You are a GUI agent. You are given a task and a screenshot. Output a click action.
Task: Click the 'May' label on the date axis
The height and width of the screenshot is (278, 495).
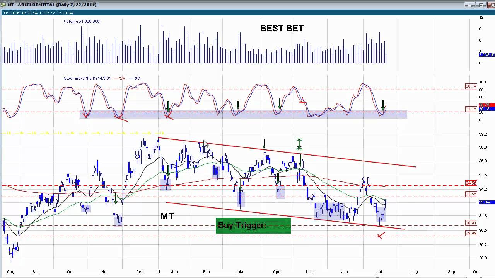pos(310,272)
